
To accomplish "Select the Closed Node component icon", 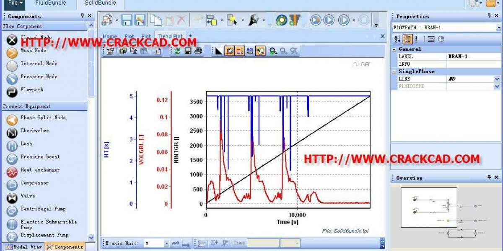I will click(x=13, y=40).
